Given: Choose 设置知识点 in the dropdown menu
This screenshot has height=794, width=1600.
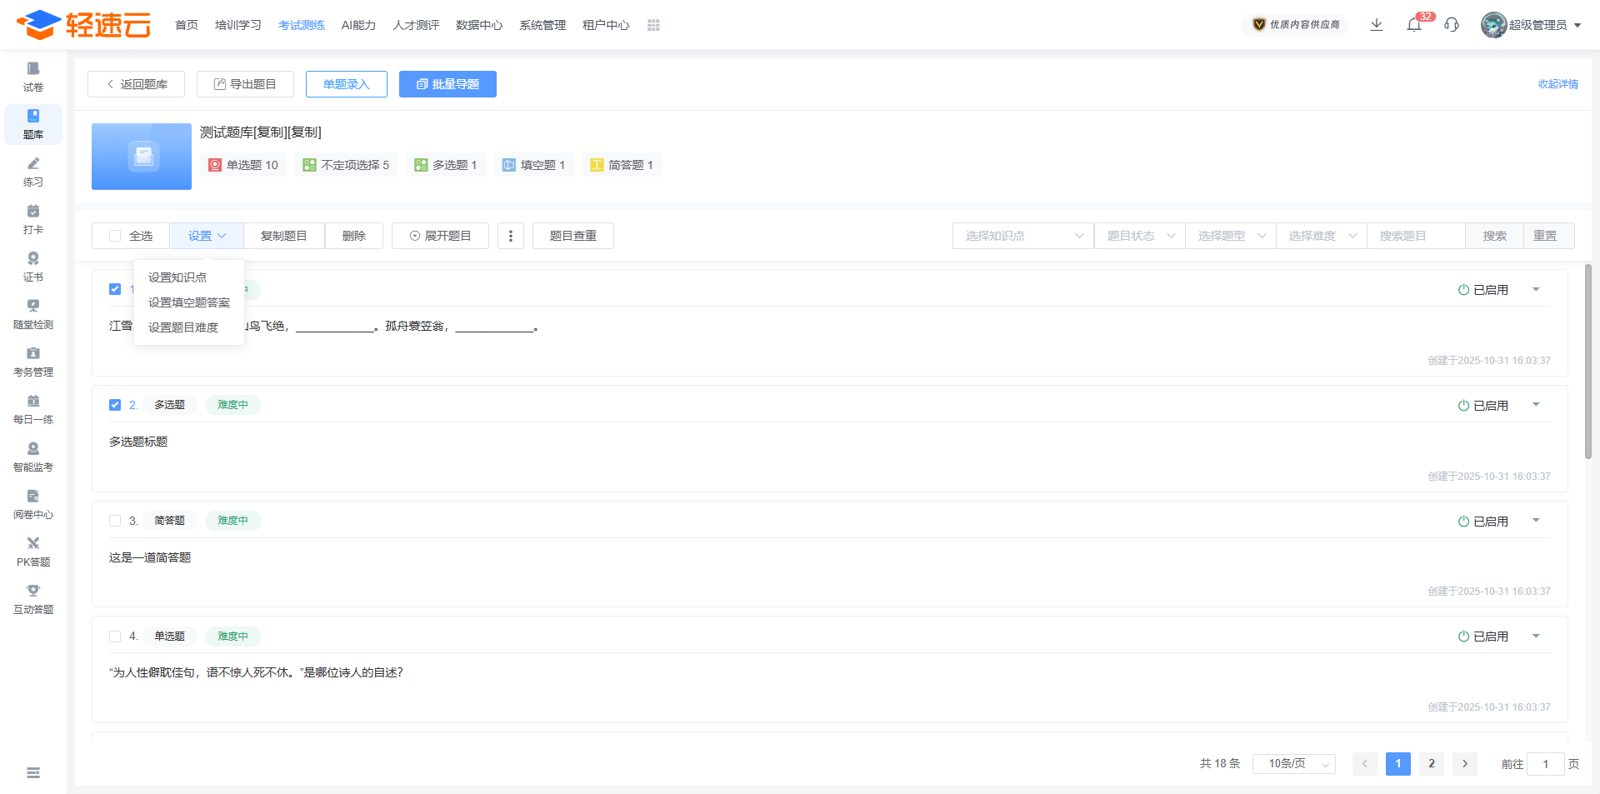Looking at the screenshot, I should click(x=177, y=277).
